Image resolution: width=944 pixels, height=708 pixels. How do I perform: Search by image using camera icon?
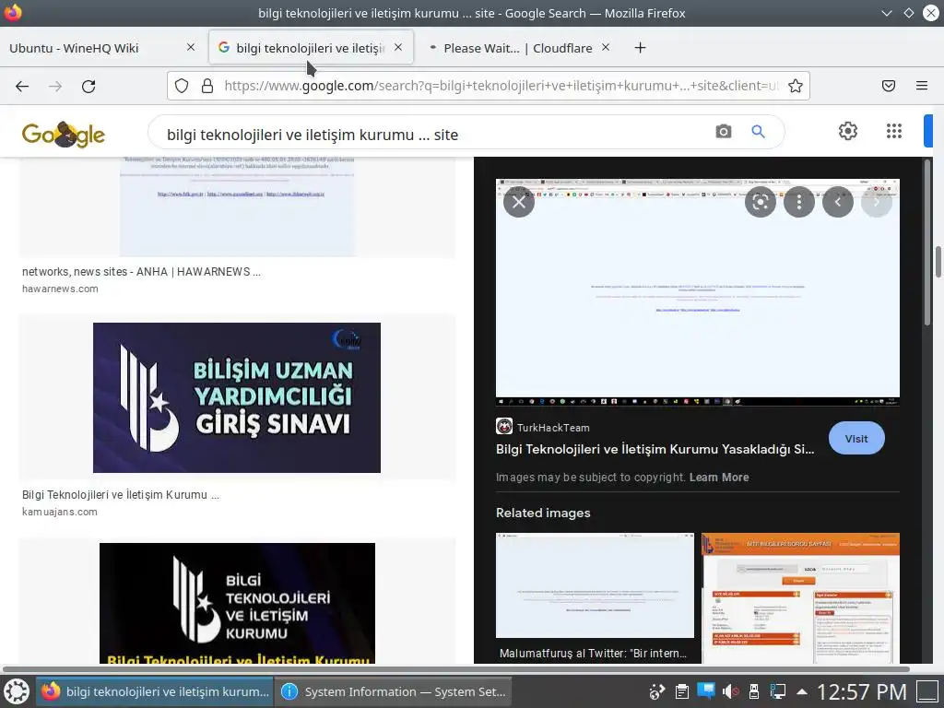pyautogui.click(x=723, y=131)
